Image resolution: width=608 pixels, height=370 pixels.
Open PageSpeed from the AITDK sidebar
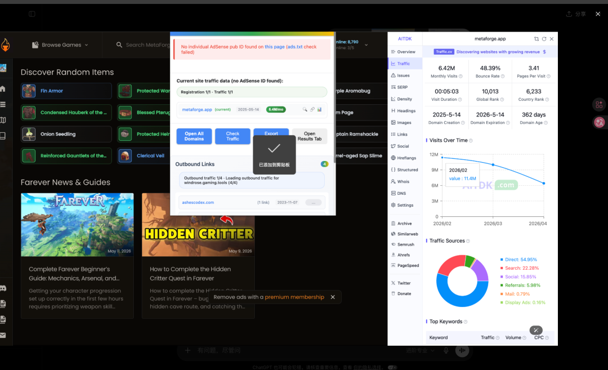click(405, 265)
